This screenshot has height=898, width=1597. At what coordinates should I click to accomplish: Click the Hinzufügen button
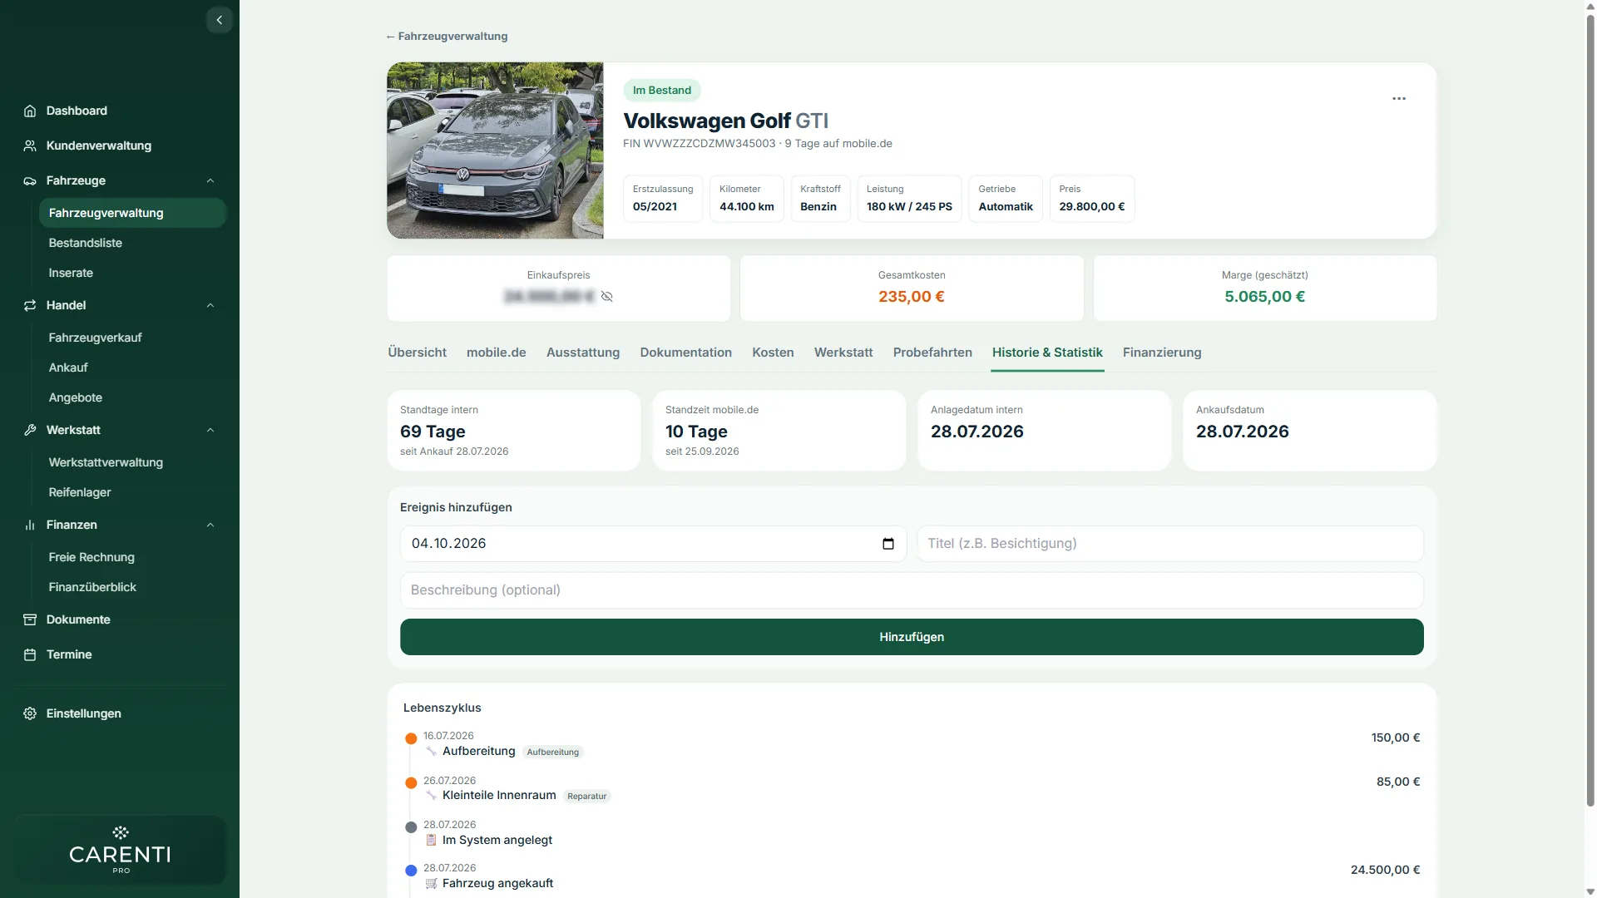click(912, 637)
